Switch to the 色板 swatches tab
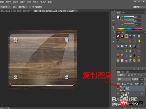The image size is (146, 109). (x=123, y=13)
